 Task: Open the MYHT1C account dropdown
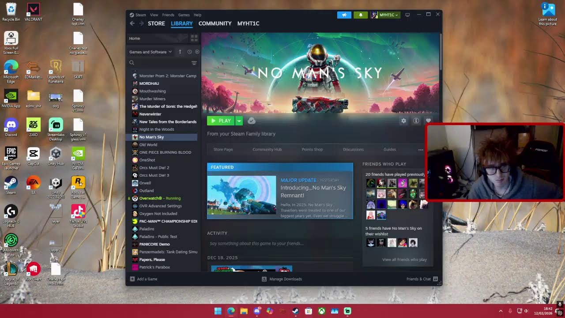pyautogui.click(x=385, y=15)
